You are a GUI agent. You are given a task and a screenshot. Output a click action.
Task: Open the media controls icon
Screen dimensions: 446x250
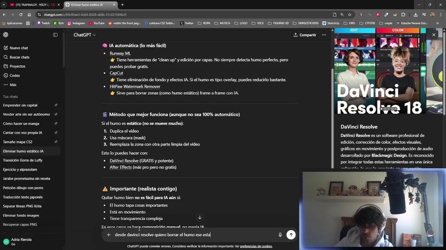424,15
